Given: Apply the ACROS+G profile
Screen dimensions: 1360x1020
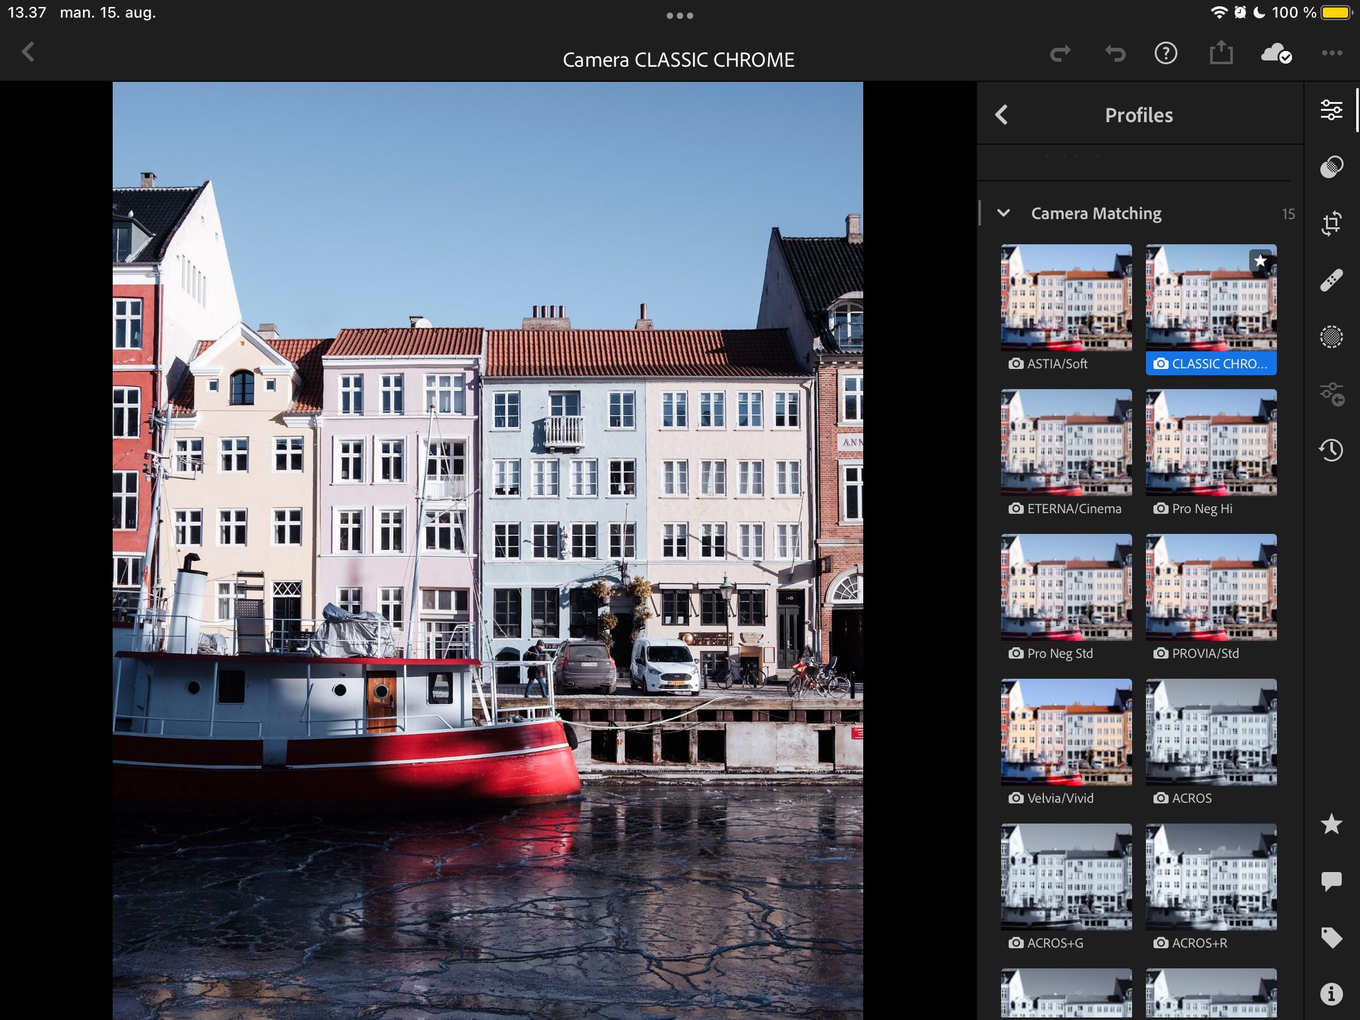Looking at the screenshot, I should coord(1067,877).
